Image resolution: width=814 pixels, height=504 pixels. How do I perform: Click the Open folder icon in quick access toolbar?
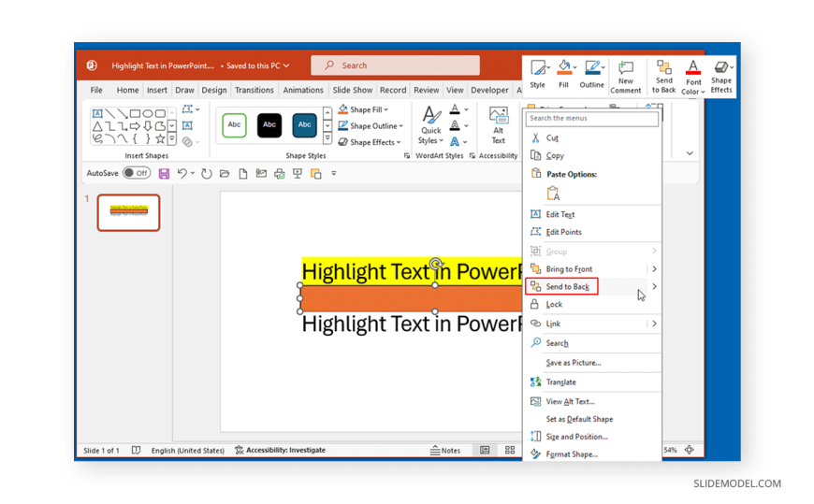click(225, 173)
